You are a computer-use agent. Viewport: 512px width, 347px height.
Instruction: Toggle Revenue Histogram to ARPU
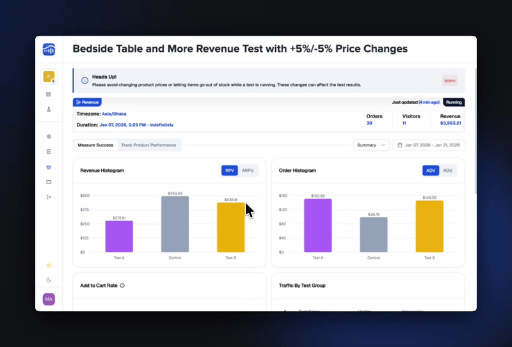248,171
